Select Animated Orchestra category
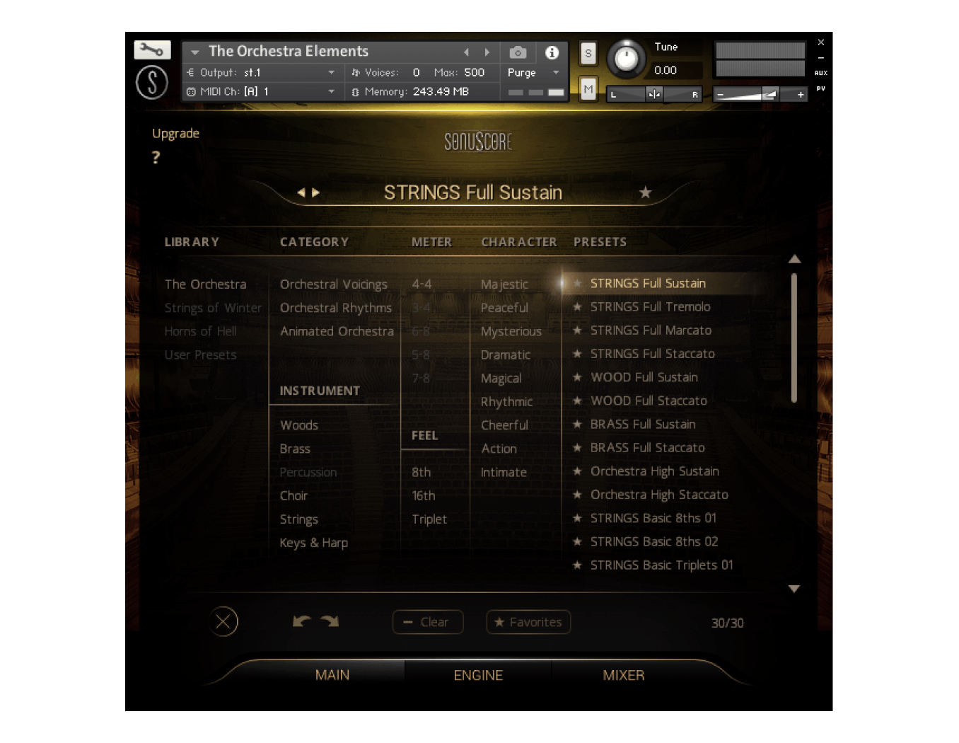Screen dimensions: 959x743 point(337,331)
